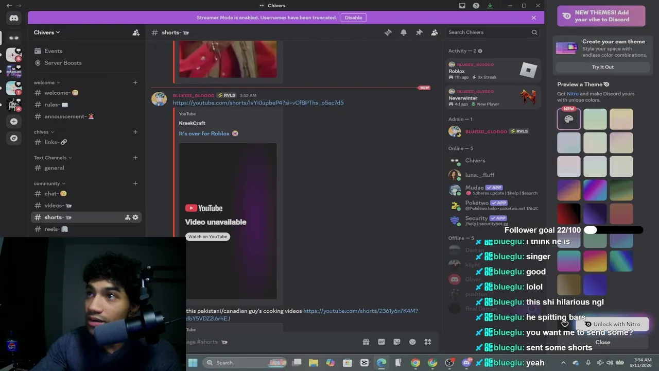659x371 pixels.
Task: Expand the Chivers server menu
Action: tap(47, 32)
